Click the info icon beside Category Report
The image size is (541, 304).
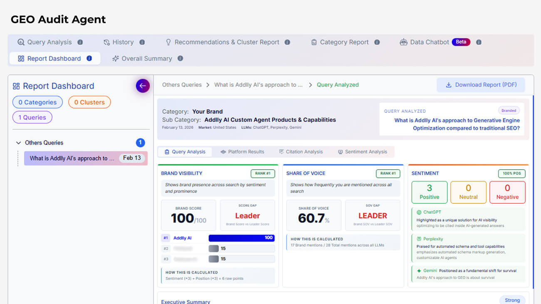point(377,42)
